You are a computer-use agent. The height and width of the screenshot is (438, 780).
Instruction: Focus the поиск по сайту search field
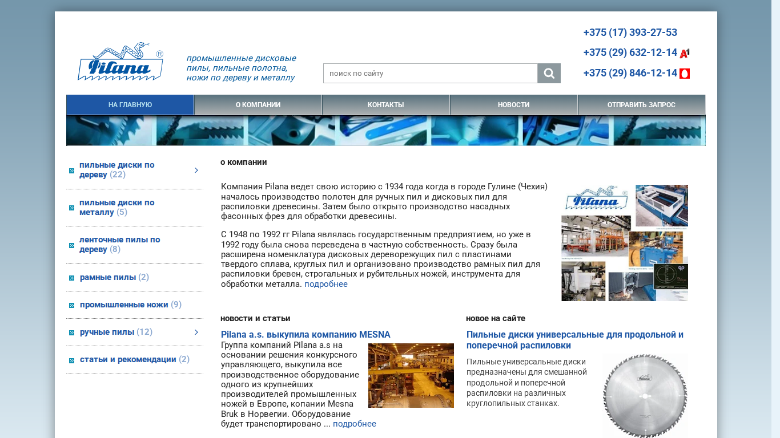point(431,74)
